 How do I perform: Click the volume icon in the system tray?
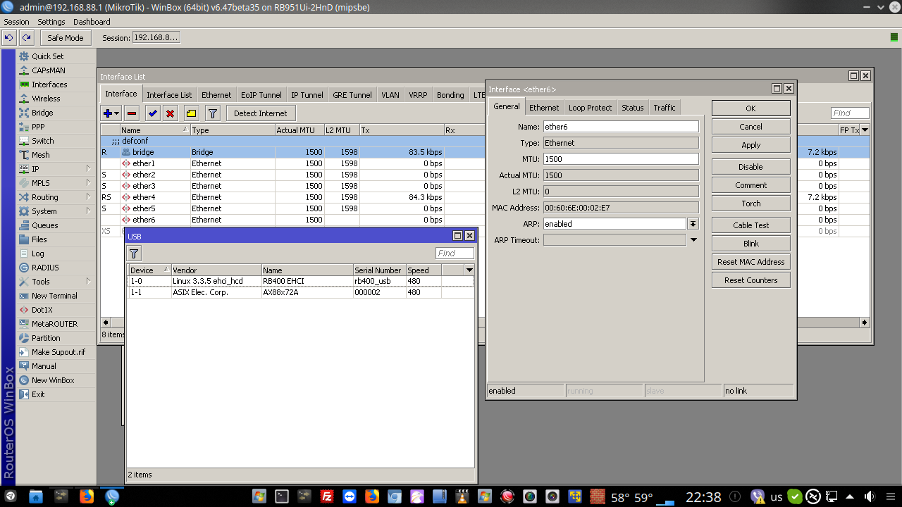point(868,497)
